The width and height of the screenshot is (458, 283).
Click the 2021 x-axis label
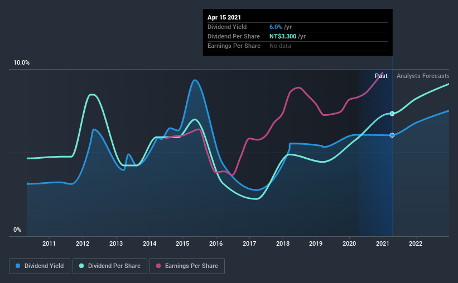[383, 243]
